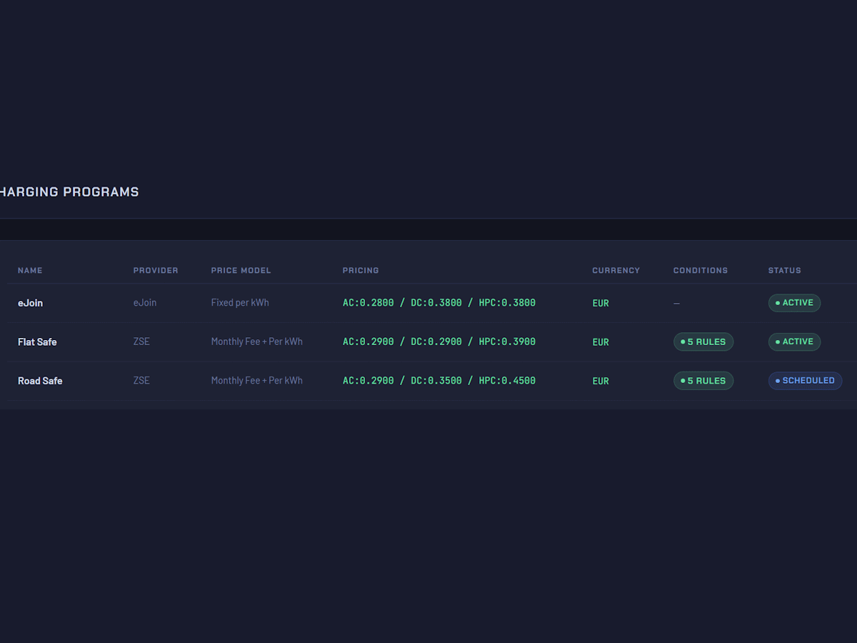This screenshot has width=857, height=643.
Task: Open the 5 Rules badge for Flat Safe
Action: (x=703, y=342)
